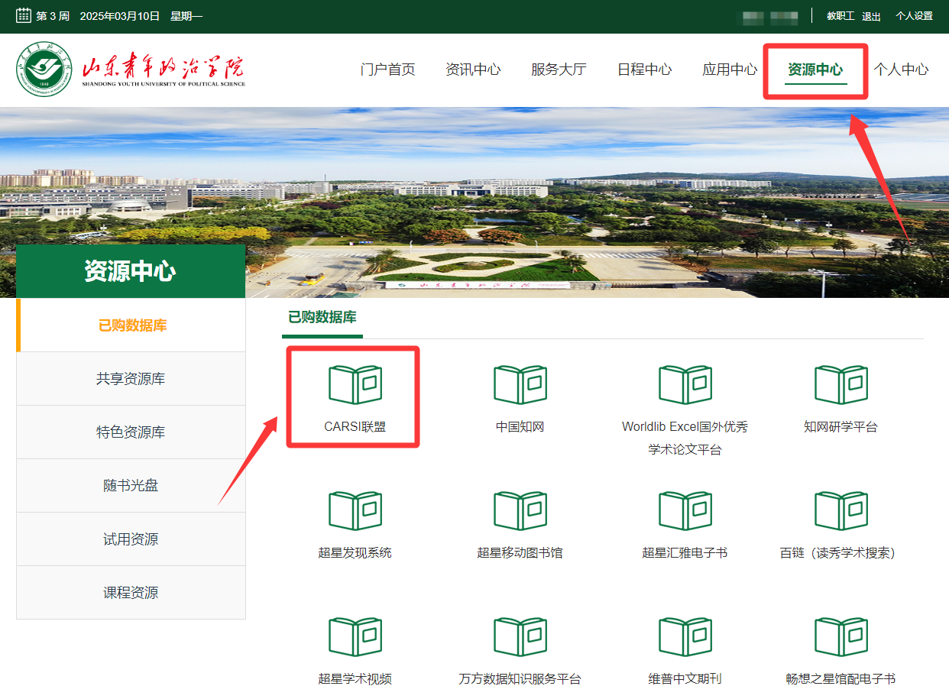949x699 pixels.
Task: Open the CARSI联盟 database book icon
Action: coord(355,384)
